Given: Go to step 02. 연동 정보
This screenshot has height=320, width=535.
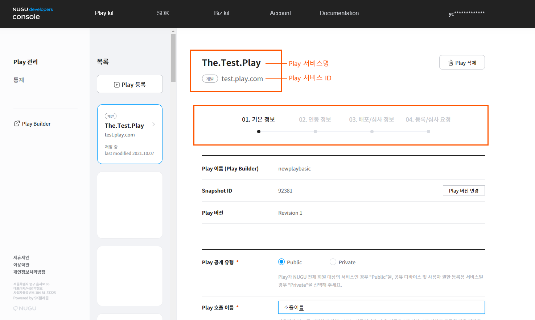Looking at the screenshot, I should [x=315, y=119].
